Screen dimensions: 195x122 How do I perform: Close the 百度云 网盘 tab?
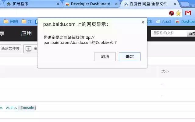175,4
